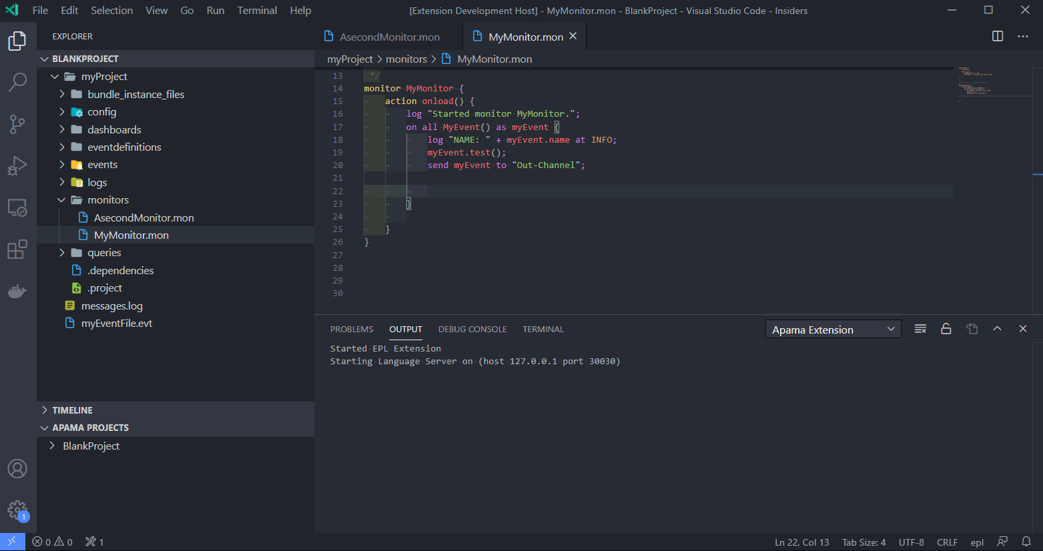This screenshot has width=1043, height=551.
Task: Open errors and warnings count in status bar
Action: 52,542
